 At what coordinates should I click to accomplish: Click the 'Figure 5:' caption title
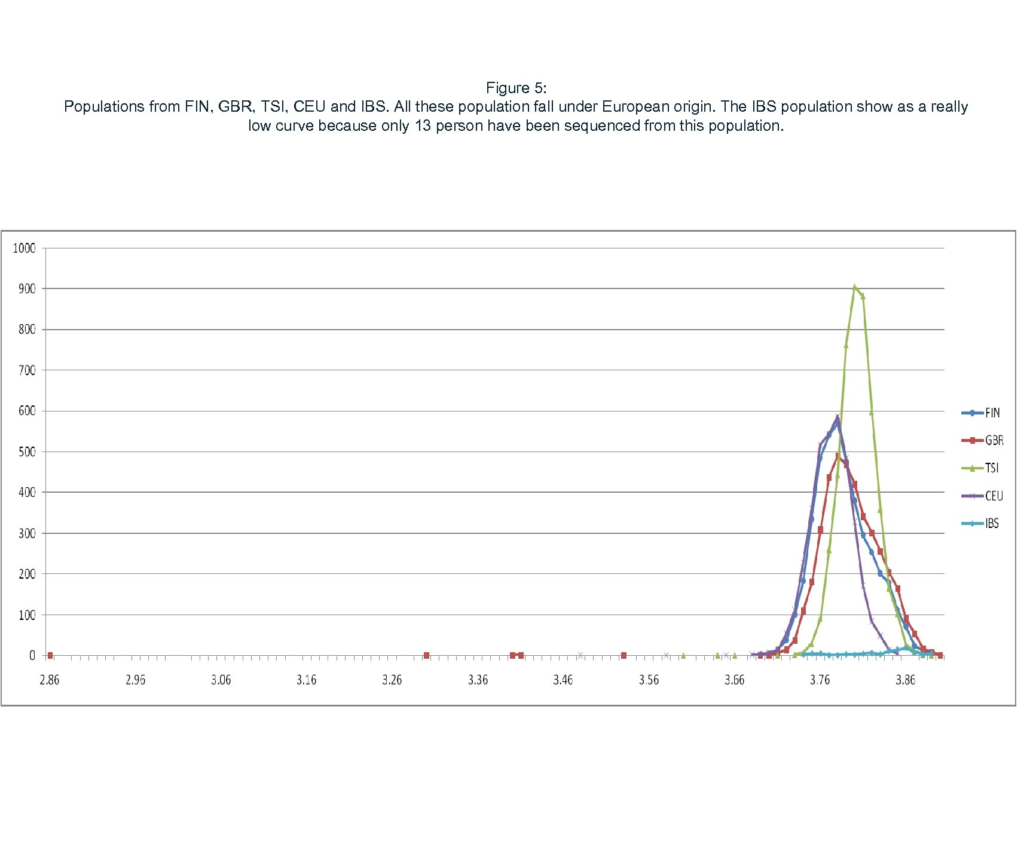[x=516, y=88]
